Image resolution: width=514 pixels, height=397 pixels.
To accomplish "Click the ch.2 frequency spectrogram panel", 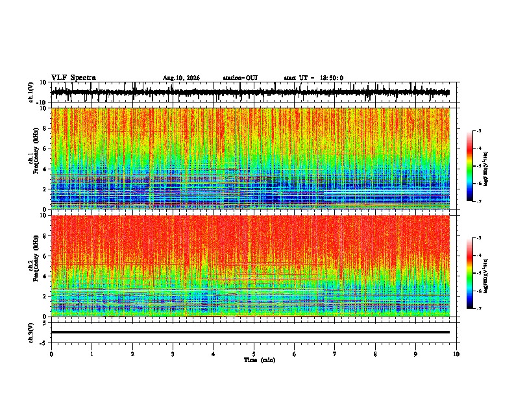I will click(x=250, y=266).
